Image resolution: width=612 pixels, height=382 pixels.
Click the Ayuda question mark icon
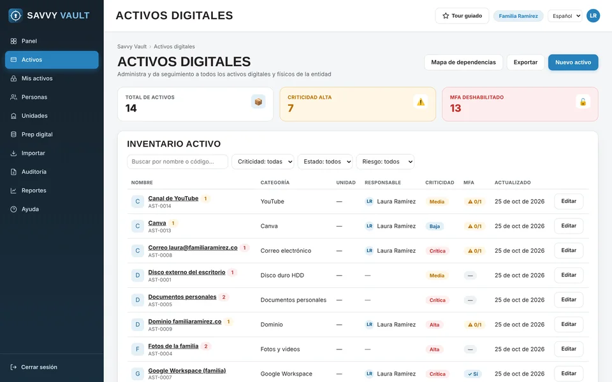(x=13, y=209)
